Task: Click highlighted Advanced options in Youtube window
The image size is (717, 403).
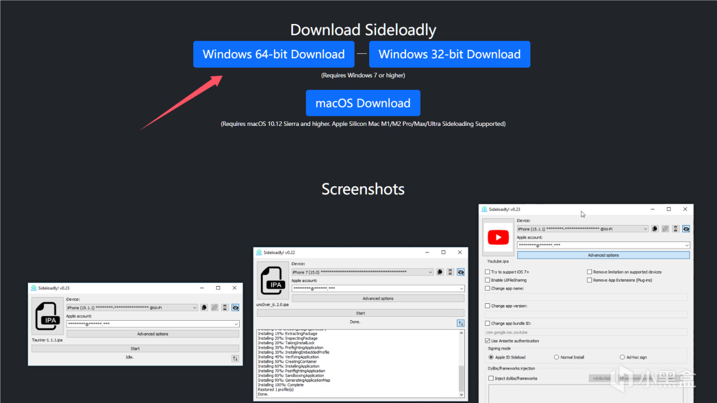Action: pyautogui.click(x=603, y=255)
